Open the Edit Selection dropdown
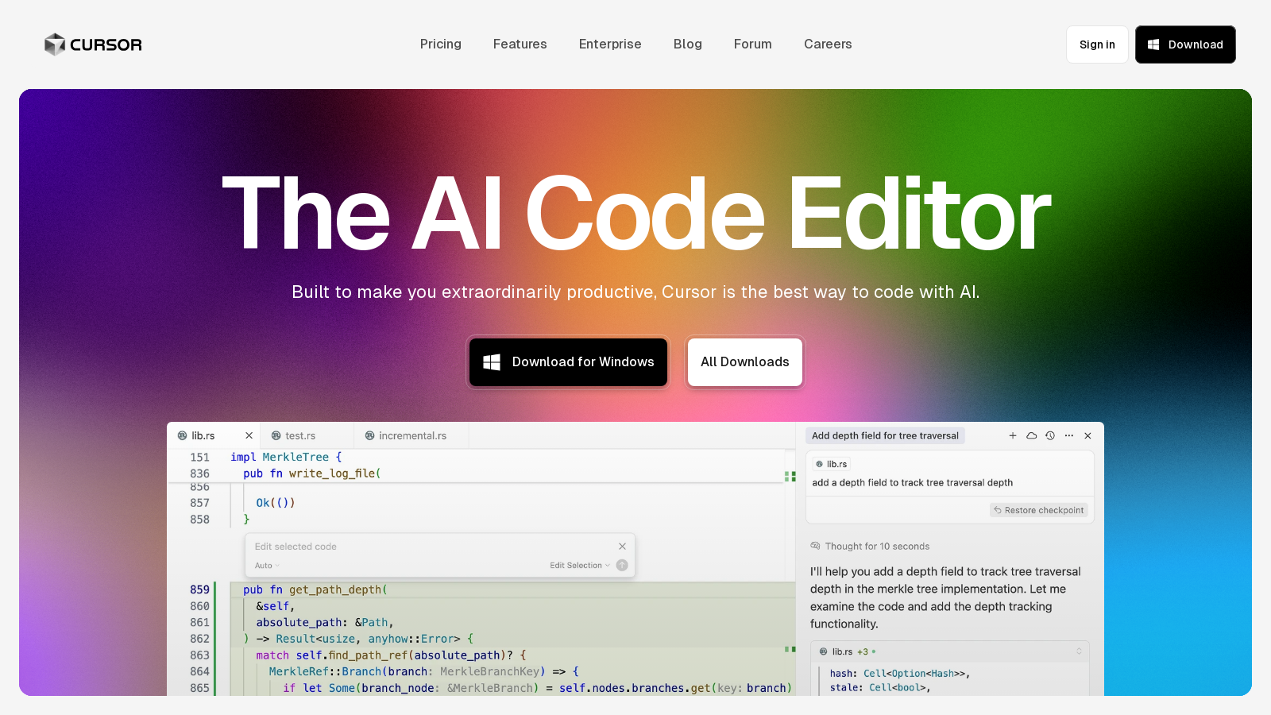 (580, 566)
